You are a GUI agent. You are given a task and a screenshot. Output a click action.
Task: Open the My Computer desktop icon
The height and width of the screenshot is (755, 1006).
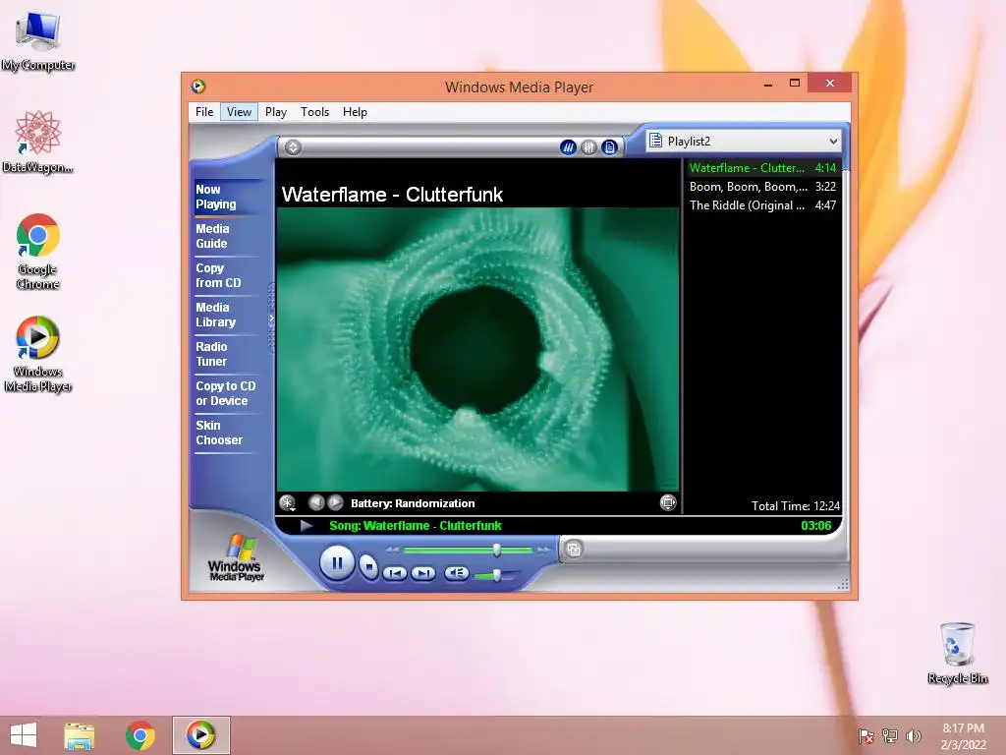[x=38, y=39]
